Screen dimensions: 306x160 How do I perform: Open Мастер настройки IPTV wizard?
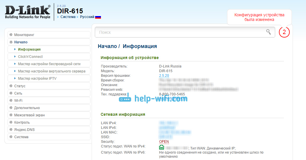pyautogui.click(x=37, y=79)
